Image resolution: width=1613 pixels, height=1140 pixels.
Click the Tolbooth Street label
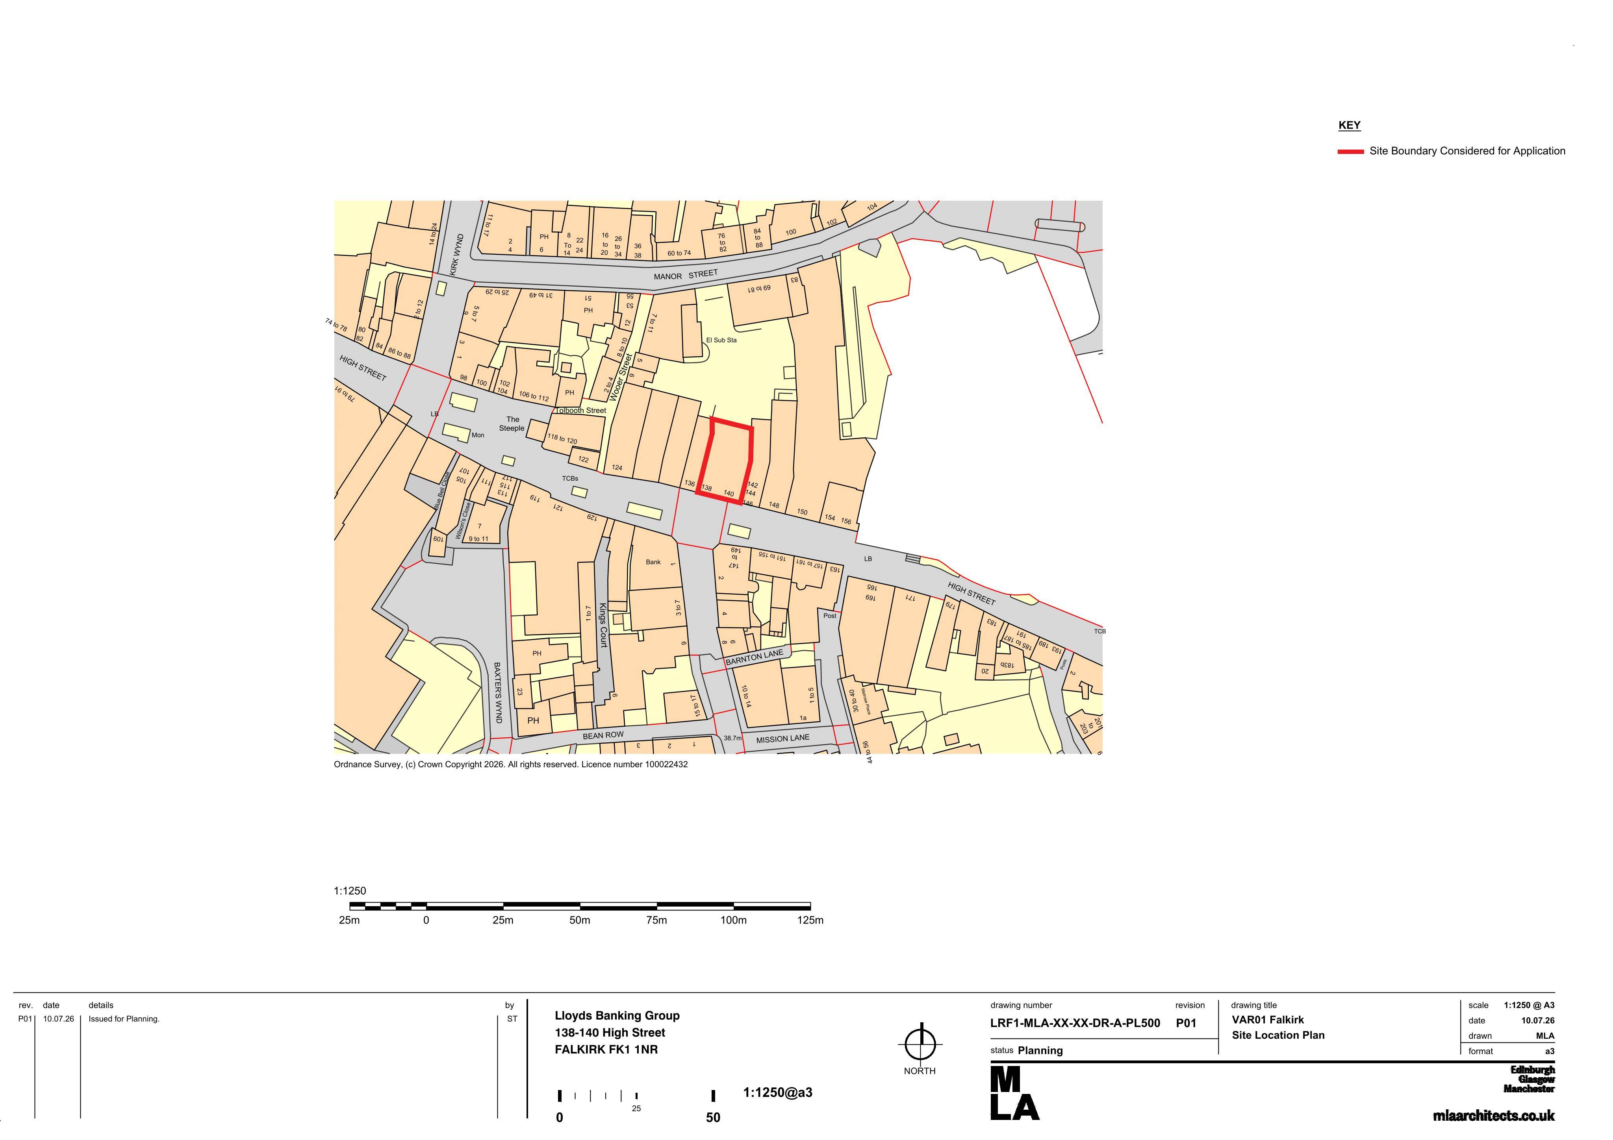point(580,410)
